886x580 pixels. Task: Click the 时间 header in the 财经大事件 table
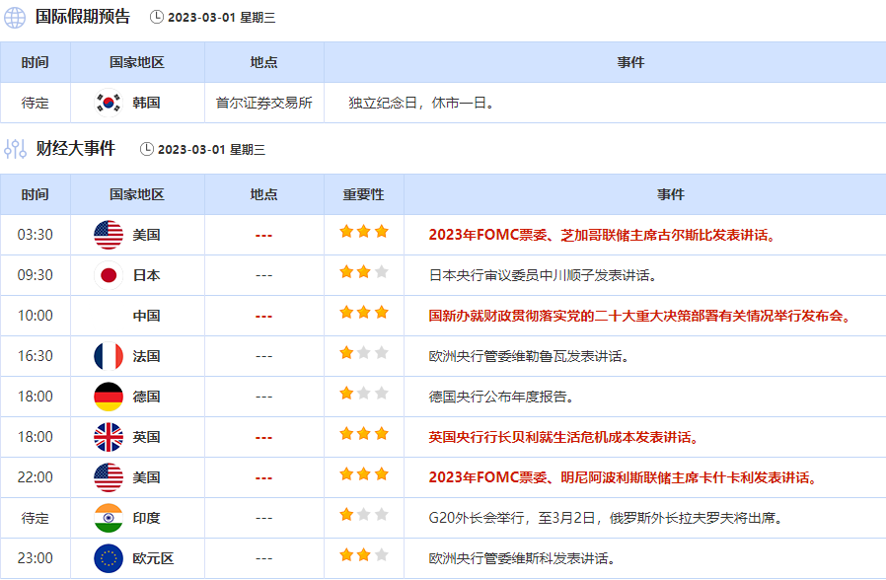pyautogui.click(x=36, y=194)
